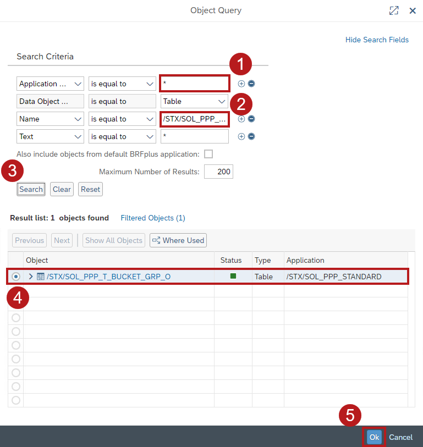Screen dimensions: 423x447
Task: Open the Filtered Objects (1) link
Action: pyautogui.click(x=152, y=218)
